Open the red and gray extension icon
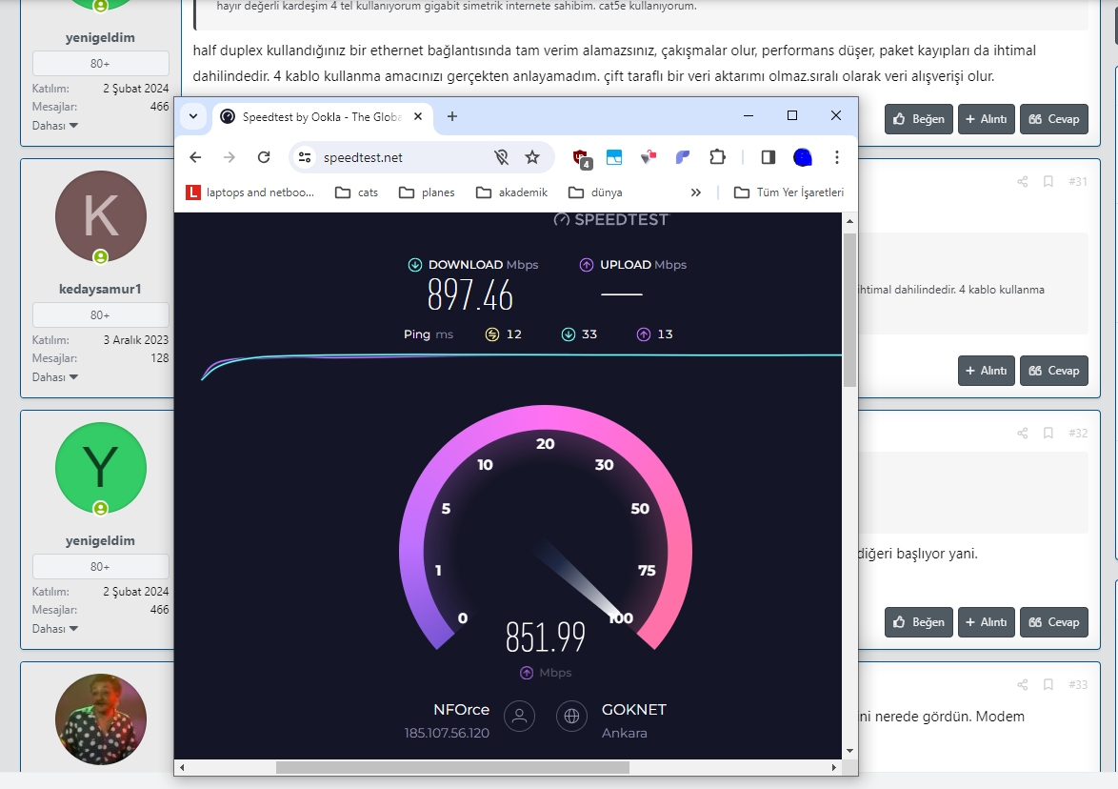Image resolution: width=1118 pixels, height=789 pixels. (649, 157)
